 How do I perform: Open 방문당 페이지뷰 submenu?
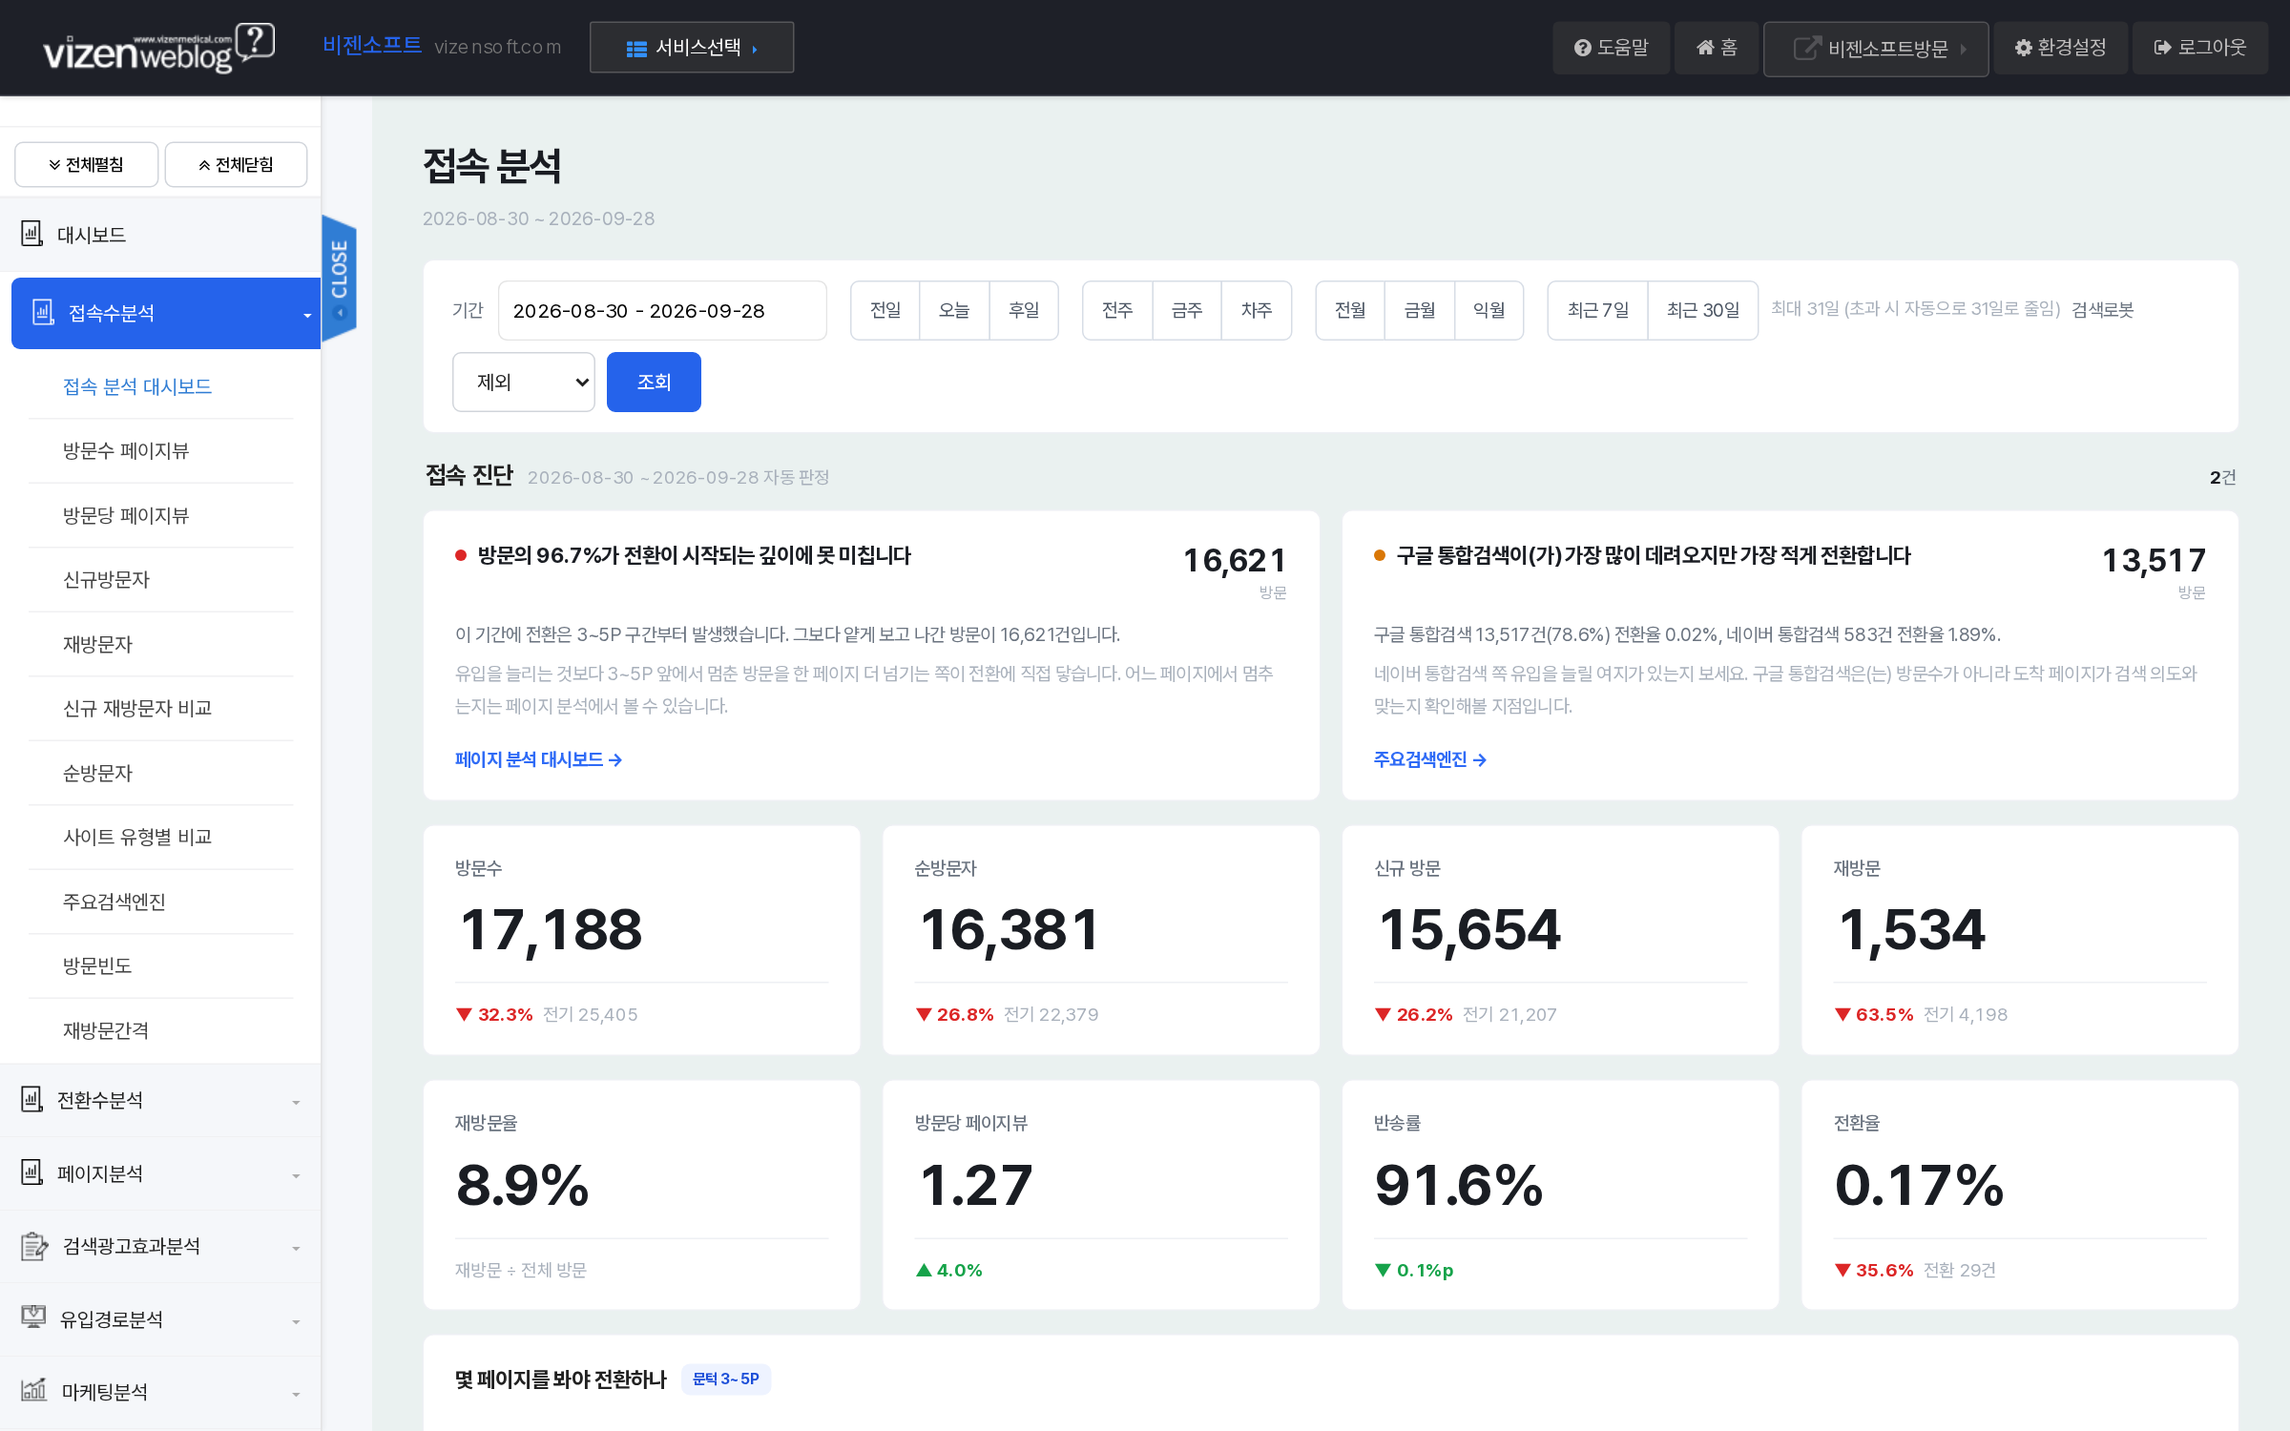126,516
